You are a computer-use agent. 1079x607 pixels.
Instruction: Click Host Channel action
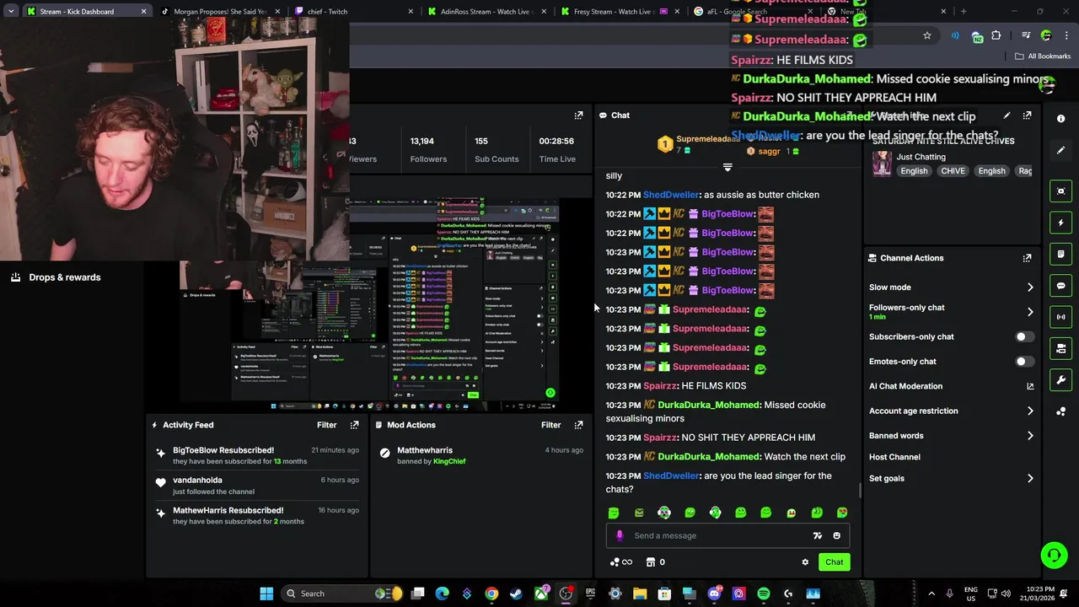(894, 457)
